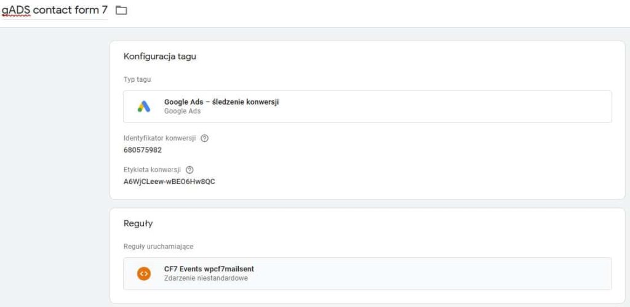The height and width of the screenshot is (307, 630).
Task: Click the 'Typ tagu' label
Action: (137, 79)
